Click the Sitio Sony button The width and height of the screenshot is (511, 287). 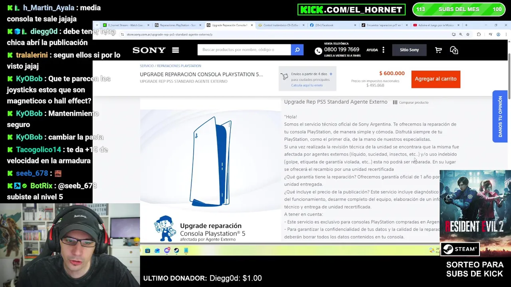(409, 50)
